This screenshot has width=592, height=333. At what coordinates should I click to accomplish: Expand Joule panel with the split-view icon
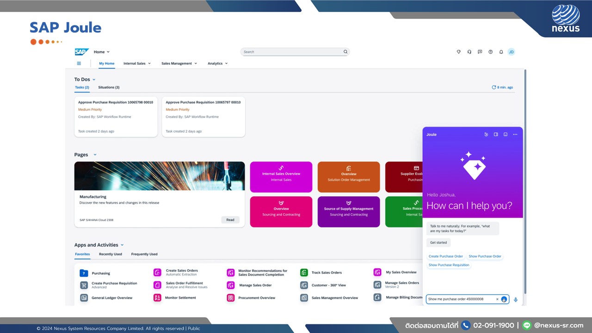tap(496, 134)
